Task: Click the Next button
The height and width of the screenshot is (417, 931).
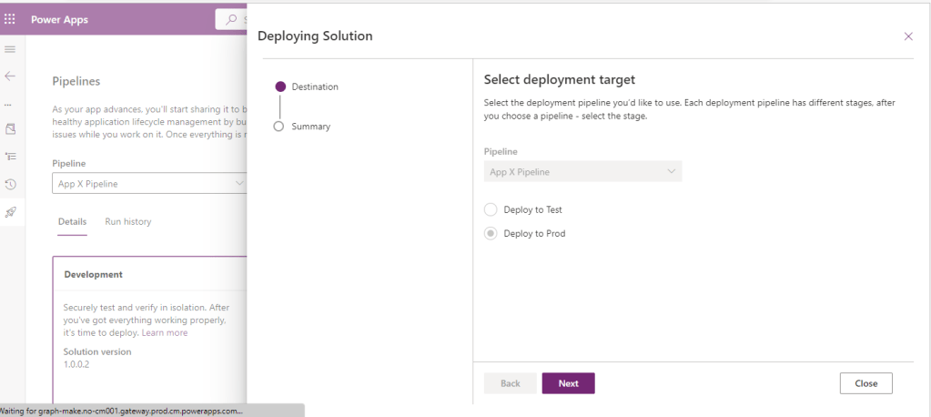Action: pos(568,383)
